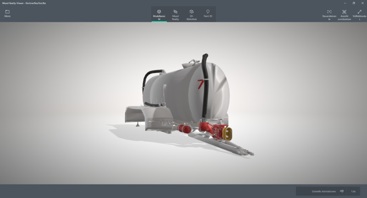This screenshot has width=367, height=198.
Task: Minimize the Mixed Reality Viewer window
Action: (x=342, y=3)
